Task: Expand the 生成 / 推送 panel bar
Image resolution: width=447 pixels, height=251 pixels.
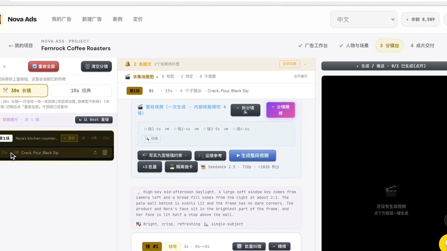Action: pos(384,66)
